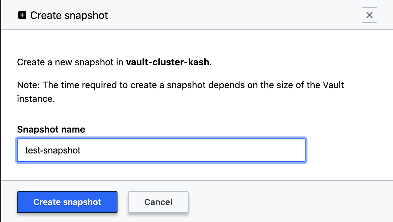
Task: Click the dark page edge behind the dialog
Action: [x=1, y=111]
